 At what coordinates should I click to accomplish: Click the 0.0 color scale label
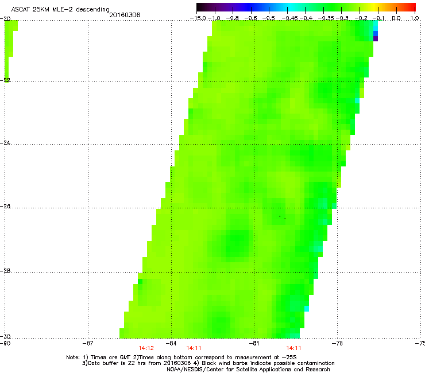pyautogui.click(x=396, y=18)
